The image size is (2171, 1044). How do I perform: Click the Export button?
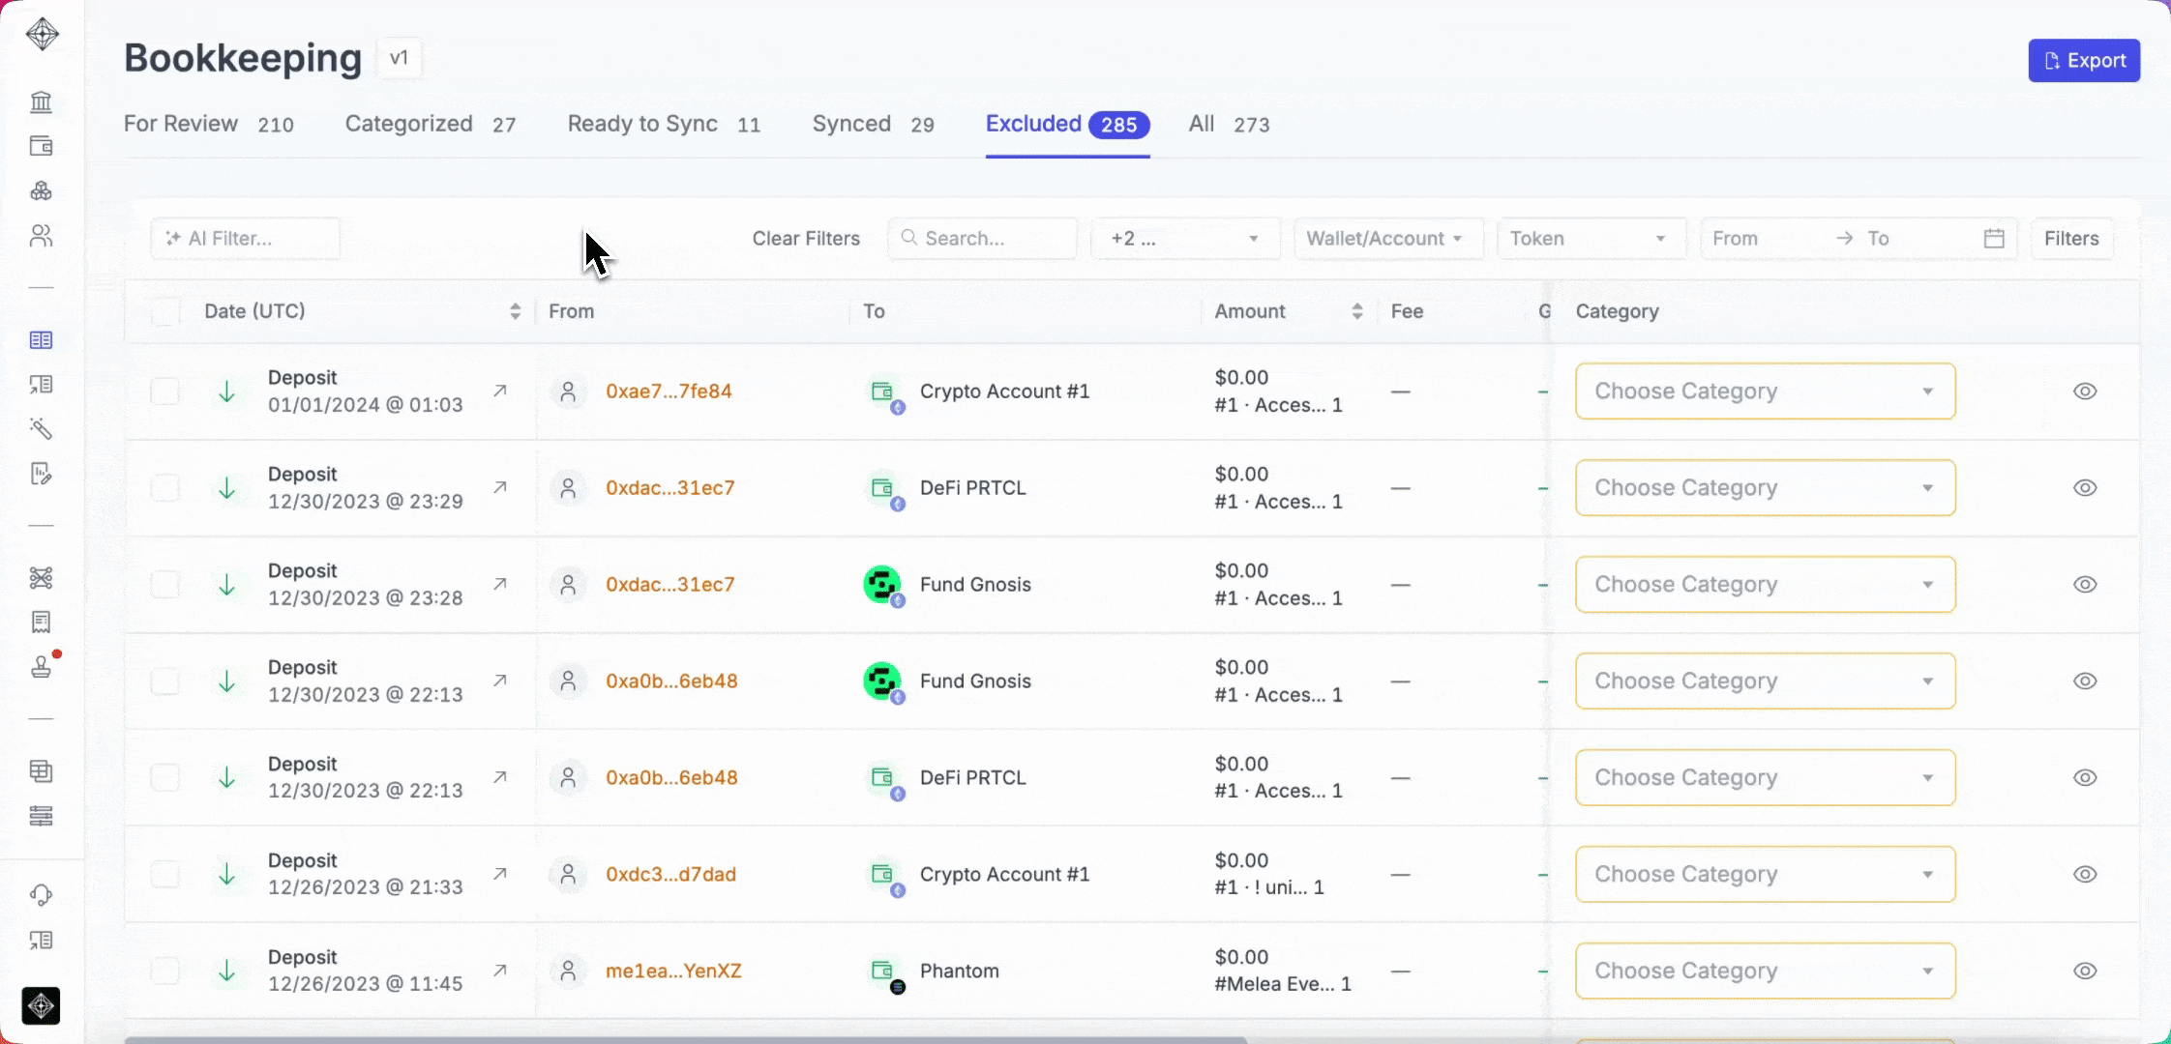pyautogui.click(x=2083, y=61)
